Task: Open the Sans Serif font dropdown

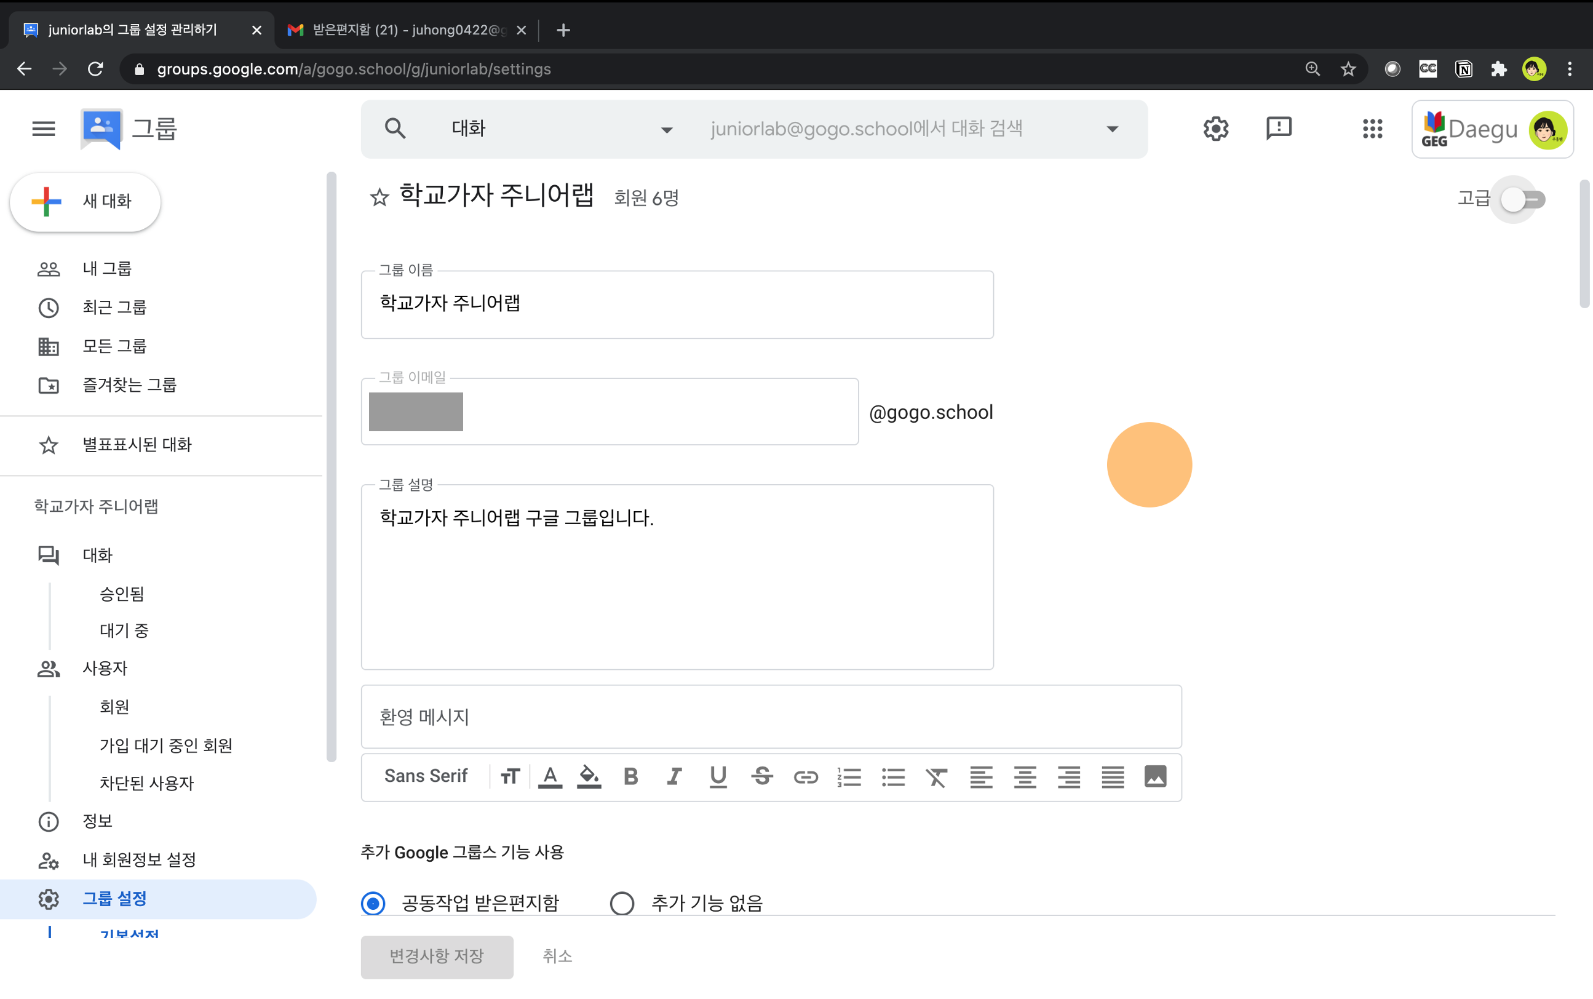Action: pyautogui.click(x=426, y=776)
